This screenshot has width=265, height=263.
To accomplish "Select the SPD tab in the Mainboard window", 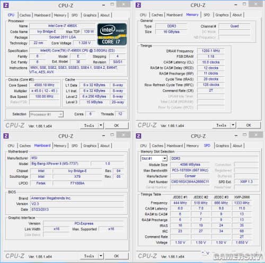I will 74,146.
